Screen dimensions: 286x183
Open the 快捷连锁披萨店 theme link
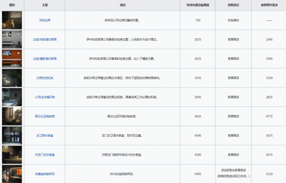pos(45,174)
